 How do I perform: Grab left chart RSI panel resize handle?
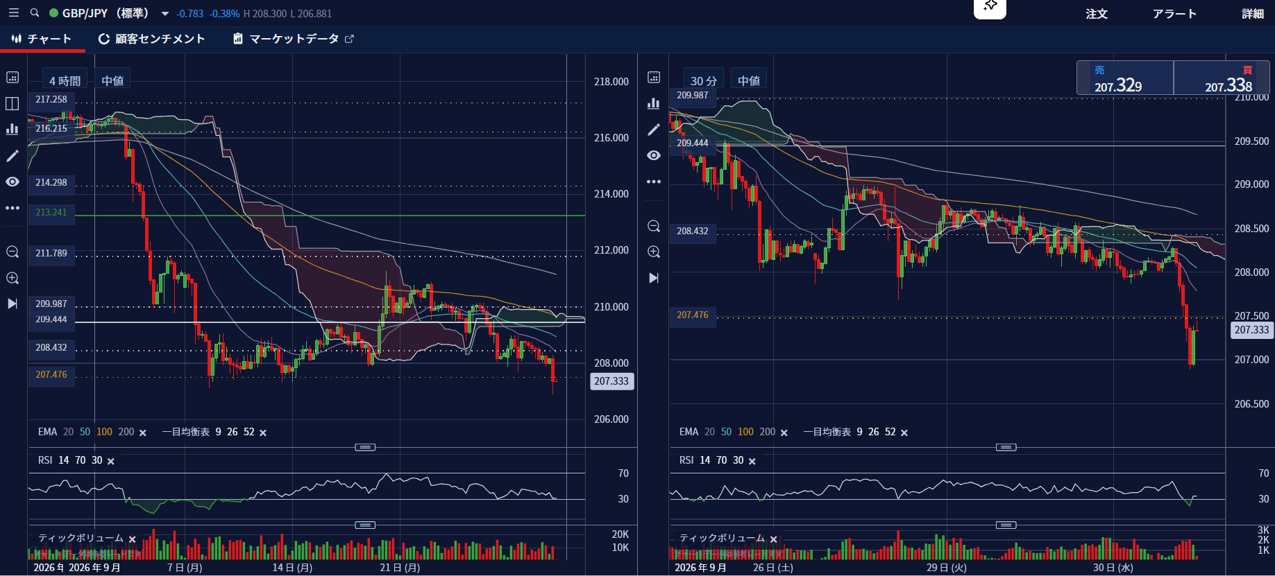click(365, 447)
